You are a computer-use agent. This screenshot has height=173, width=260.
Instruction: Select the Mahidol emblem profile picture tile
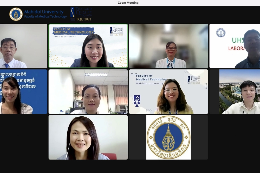[x=168, y=137]
